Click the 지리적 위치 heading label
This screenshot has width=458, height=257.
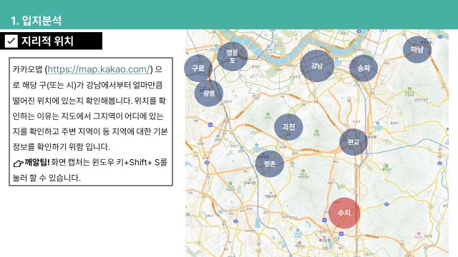[47, 41]
